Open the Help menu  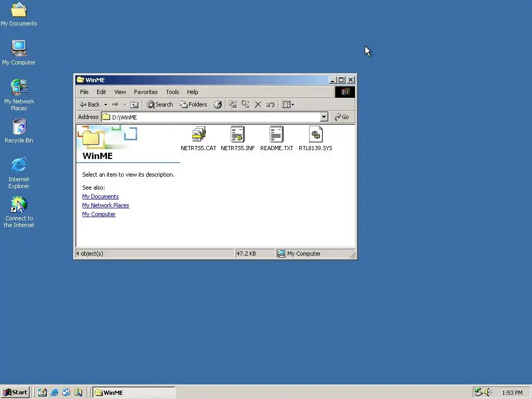(x=192, y=92)
